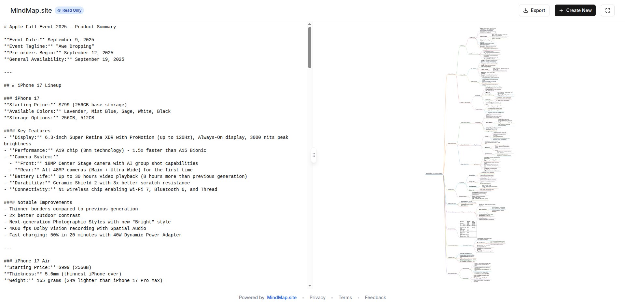Click the '**Event Date:** September 9, 2025' line

(49, 40)
